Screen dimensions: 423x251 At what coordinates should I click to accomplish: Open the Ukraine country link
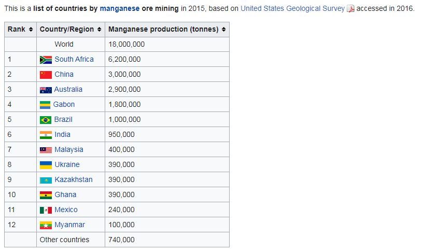tap(67, 164)
